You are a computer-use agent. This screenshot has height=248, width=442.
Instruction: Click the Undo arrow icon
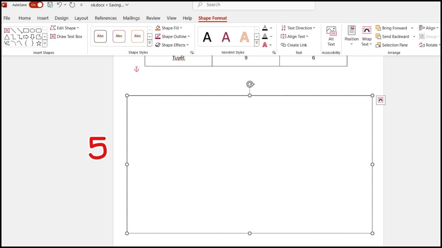coord(59,5)
